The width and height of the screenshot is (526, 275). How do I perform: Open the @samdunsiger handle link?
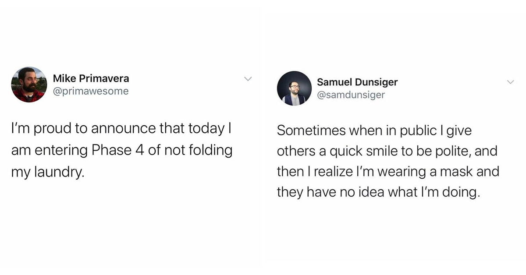click(x=351, y=95)
